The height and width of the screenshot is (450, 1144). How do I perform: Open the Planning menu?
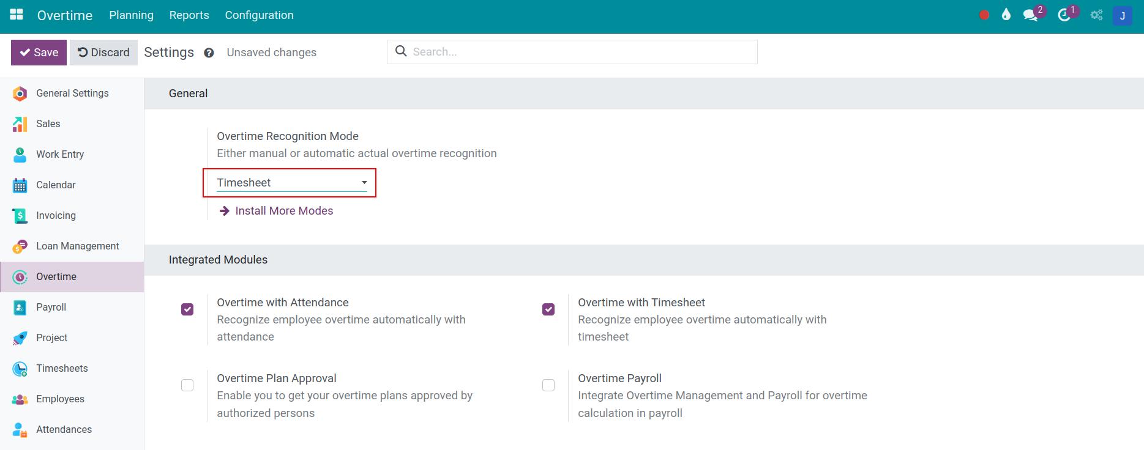coord(132,15)
